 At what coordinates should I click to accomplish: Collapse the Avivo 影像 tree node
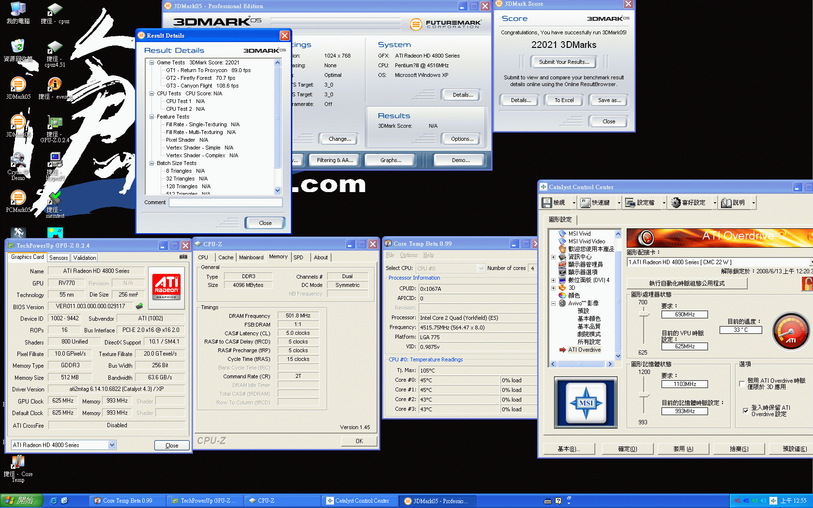[553, 303]
